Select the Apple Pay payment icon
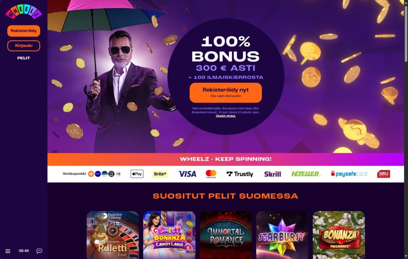Screen dimensions: 408x259 tap(137, 174)
